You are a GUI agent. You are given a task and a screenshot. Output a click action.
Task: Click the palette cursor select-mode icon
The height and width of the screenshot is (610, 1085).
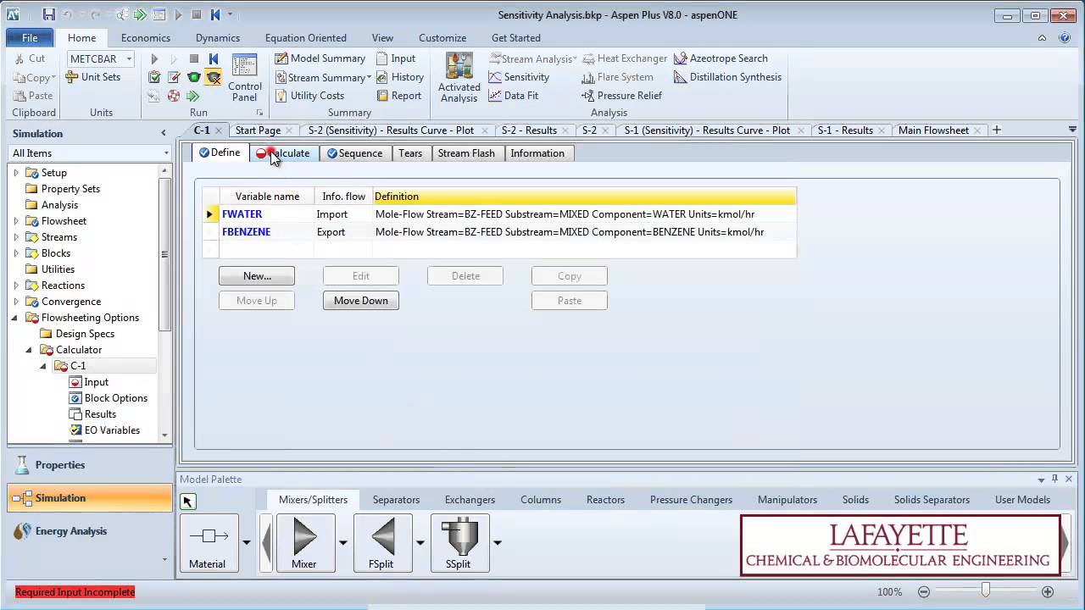click(x=188, y=502)
